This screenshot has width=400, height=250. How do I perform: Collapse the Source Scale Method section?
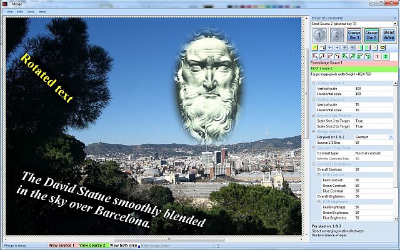point(314,115)
